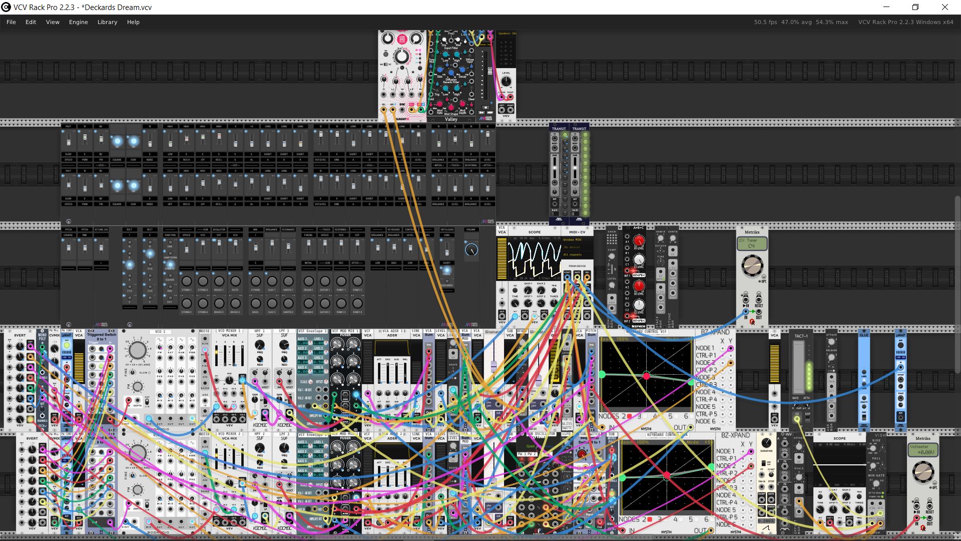Click the VCV Rack logo in title bar
This screenshot has width=961, height=541.
coord(6,7)
